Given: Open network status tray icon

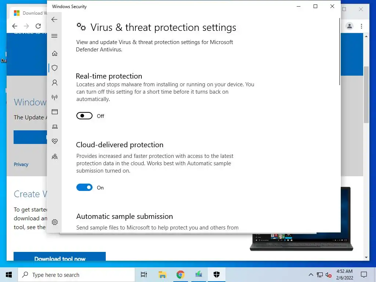Looking at the screenshot, I should (x=320, y=275).
